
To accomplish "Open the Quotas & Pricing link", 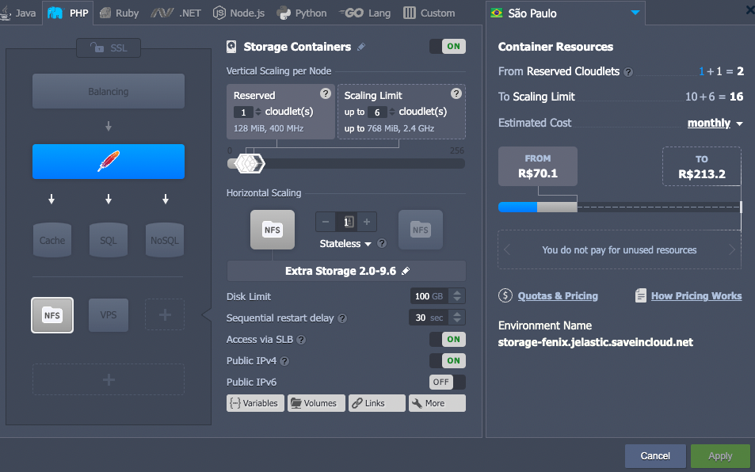I will (558, 296).
